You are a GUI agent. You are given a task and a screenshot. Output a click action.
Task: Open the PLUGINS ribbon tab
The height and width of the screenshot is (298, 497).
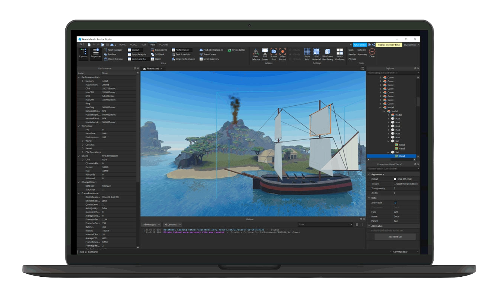click(164, 44)
